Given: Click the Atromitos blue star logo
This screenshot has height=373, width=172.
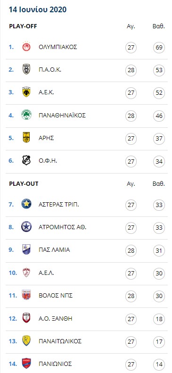Looking at the screenshot, I should pyautogui.click(x=26, y=227).
